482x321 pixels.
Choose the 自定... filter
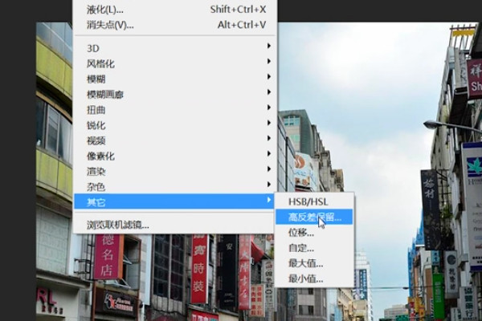(314, 248)
